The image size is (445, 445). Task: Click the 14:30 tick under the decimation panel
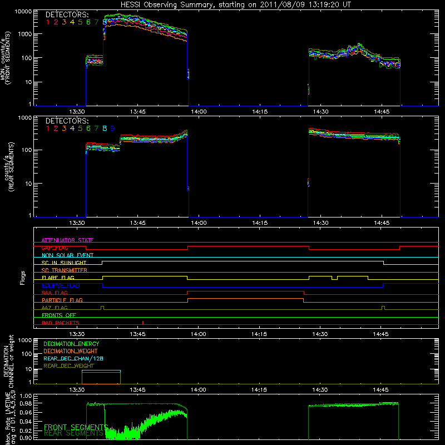tap(320, 390)
